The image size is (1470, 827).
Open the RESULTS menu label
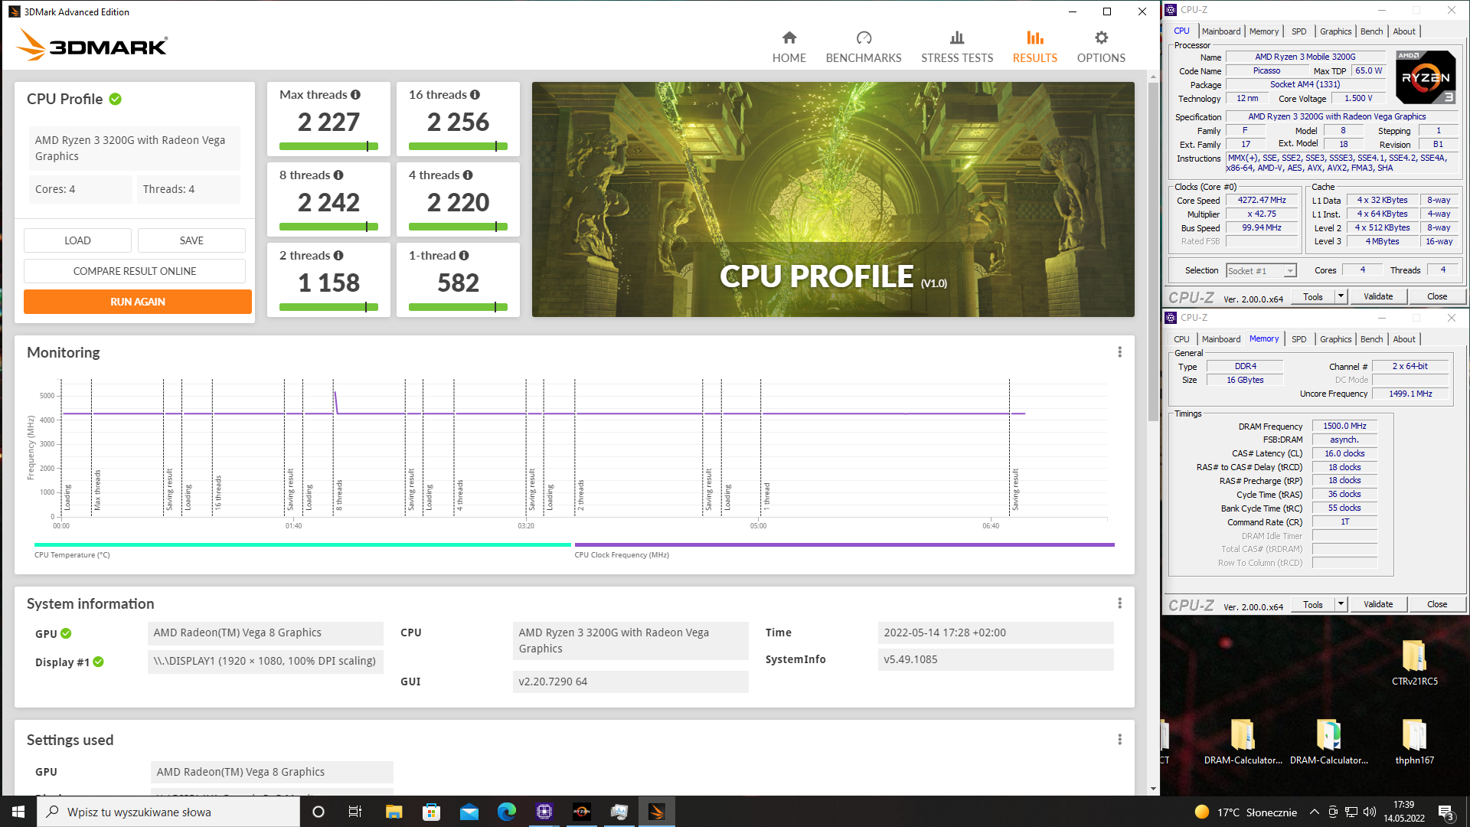click(1035, 58)
